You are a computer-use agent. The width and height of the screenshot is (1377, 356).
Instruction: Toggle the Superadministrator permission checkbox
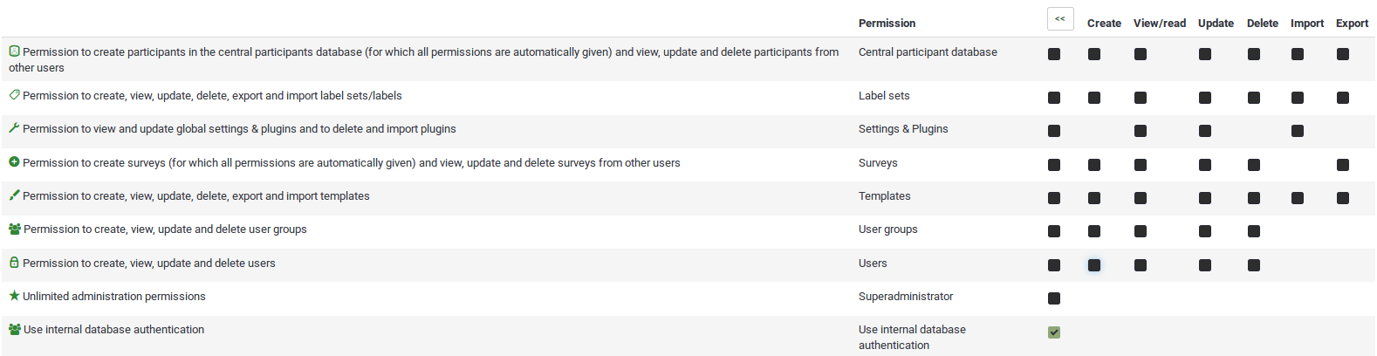(x=1054, y=298)
